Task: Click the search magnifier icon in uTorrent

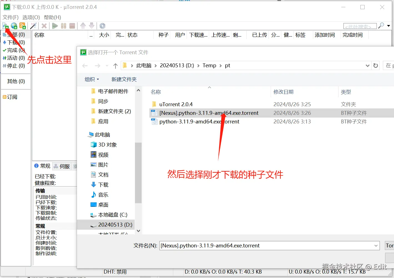Action: pos(381,26)
